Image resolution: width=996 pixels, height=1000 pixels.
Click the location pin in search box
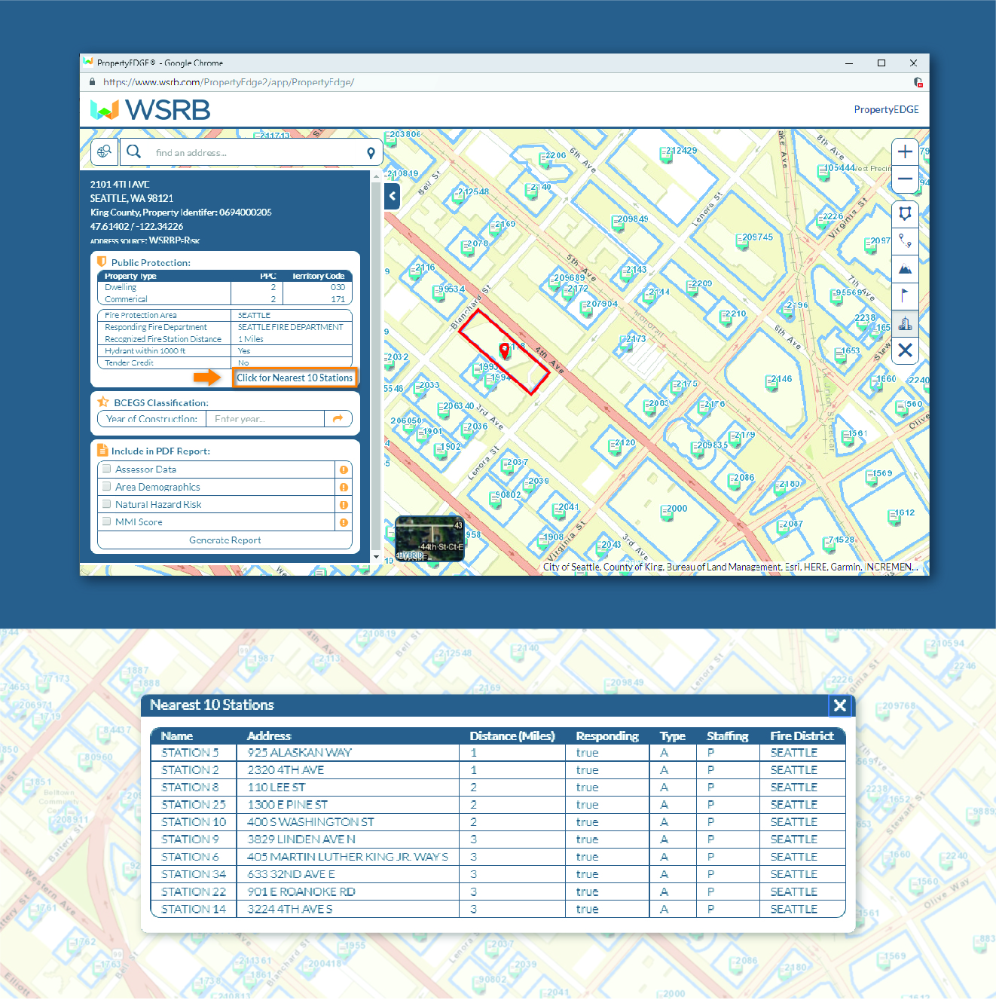point(371,153)
